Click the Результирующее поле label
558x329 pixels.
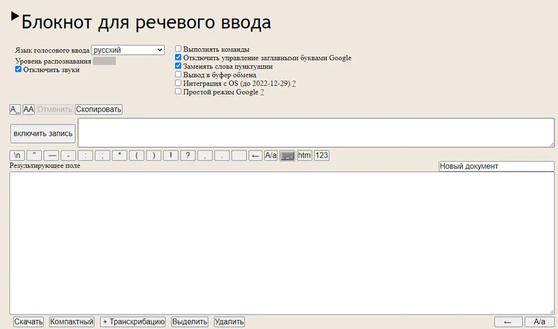tap(45, 166)
